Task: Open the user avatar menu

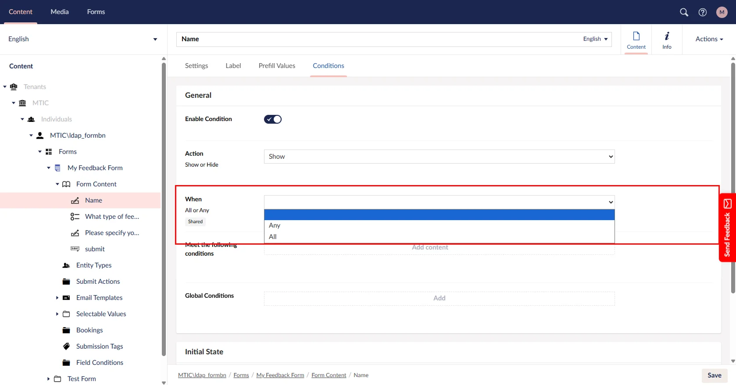Action: point(722,12)
